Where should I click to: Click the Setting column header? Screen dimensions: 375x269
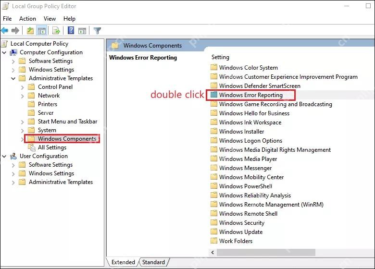point(220,57)
